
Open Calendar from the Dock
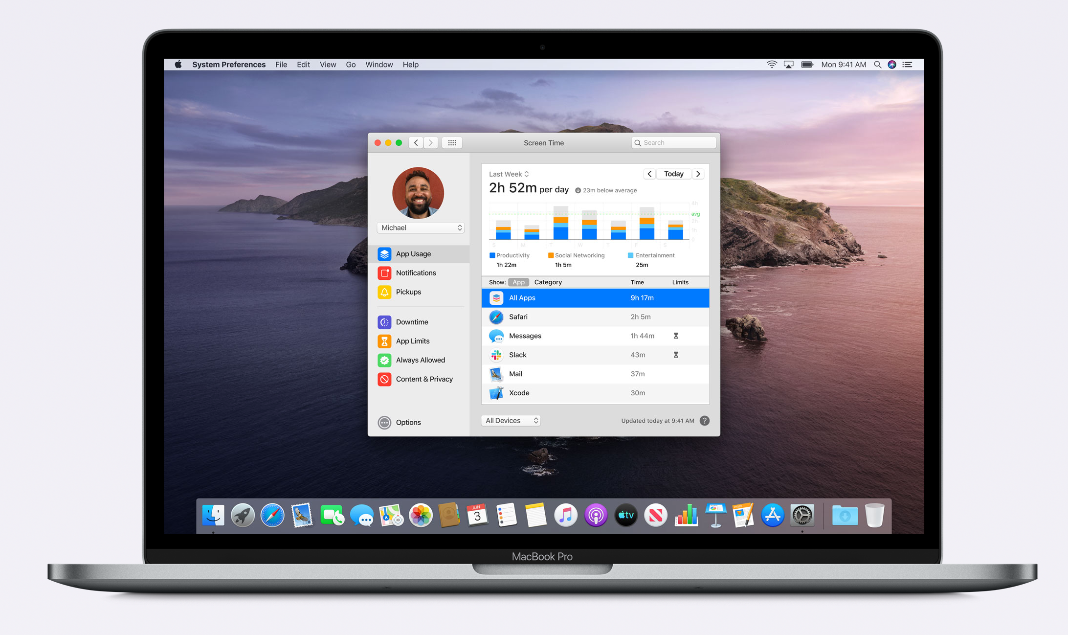coord(477,515)
